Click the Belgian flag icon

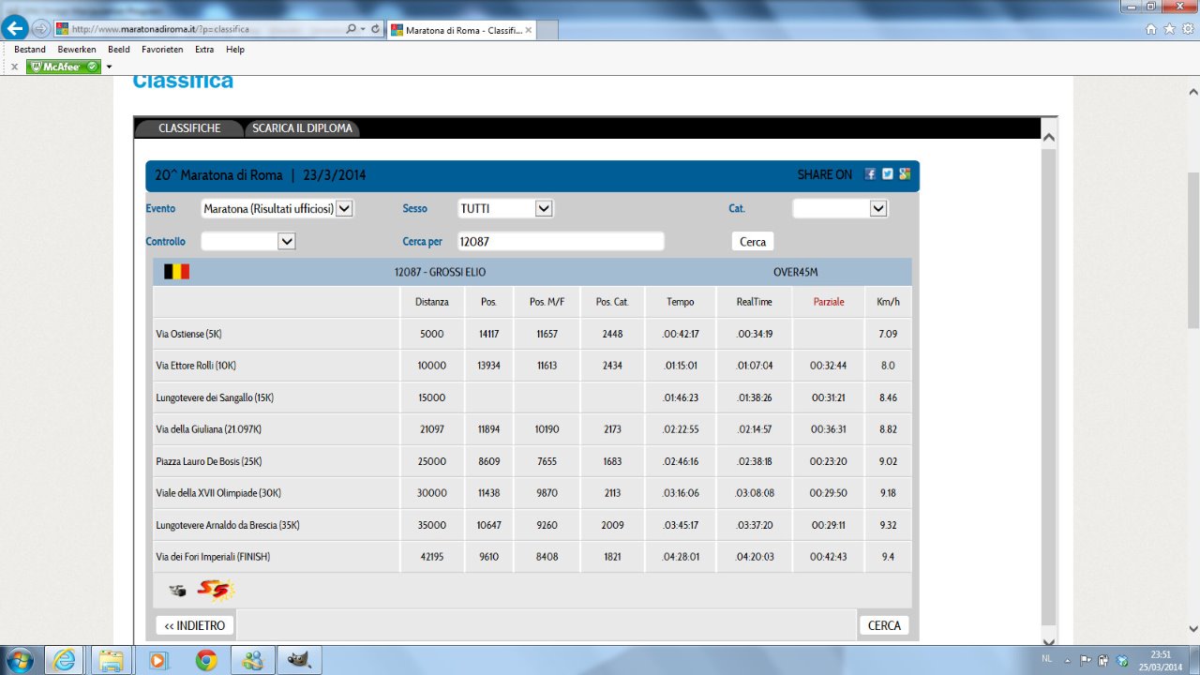point(176,272)
